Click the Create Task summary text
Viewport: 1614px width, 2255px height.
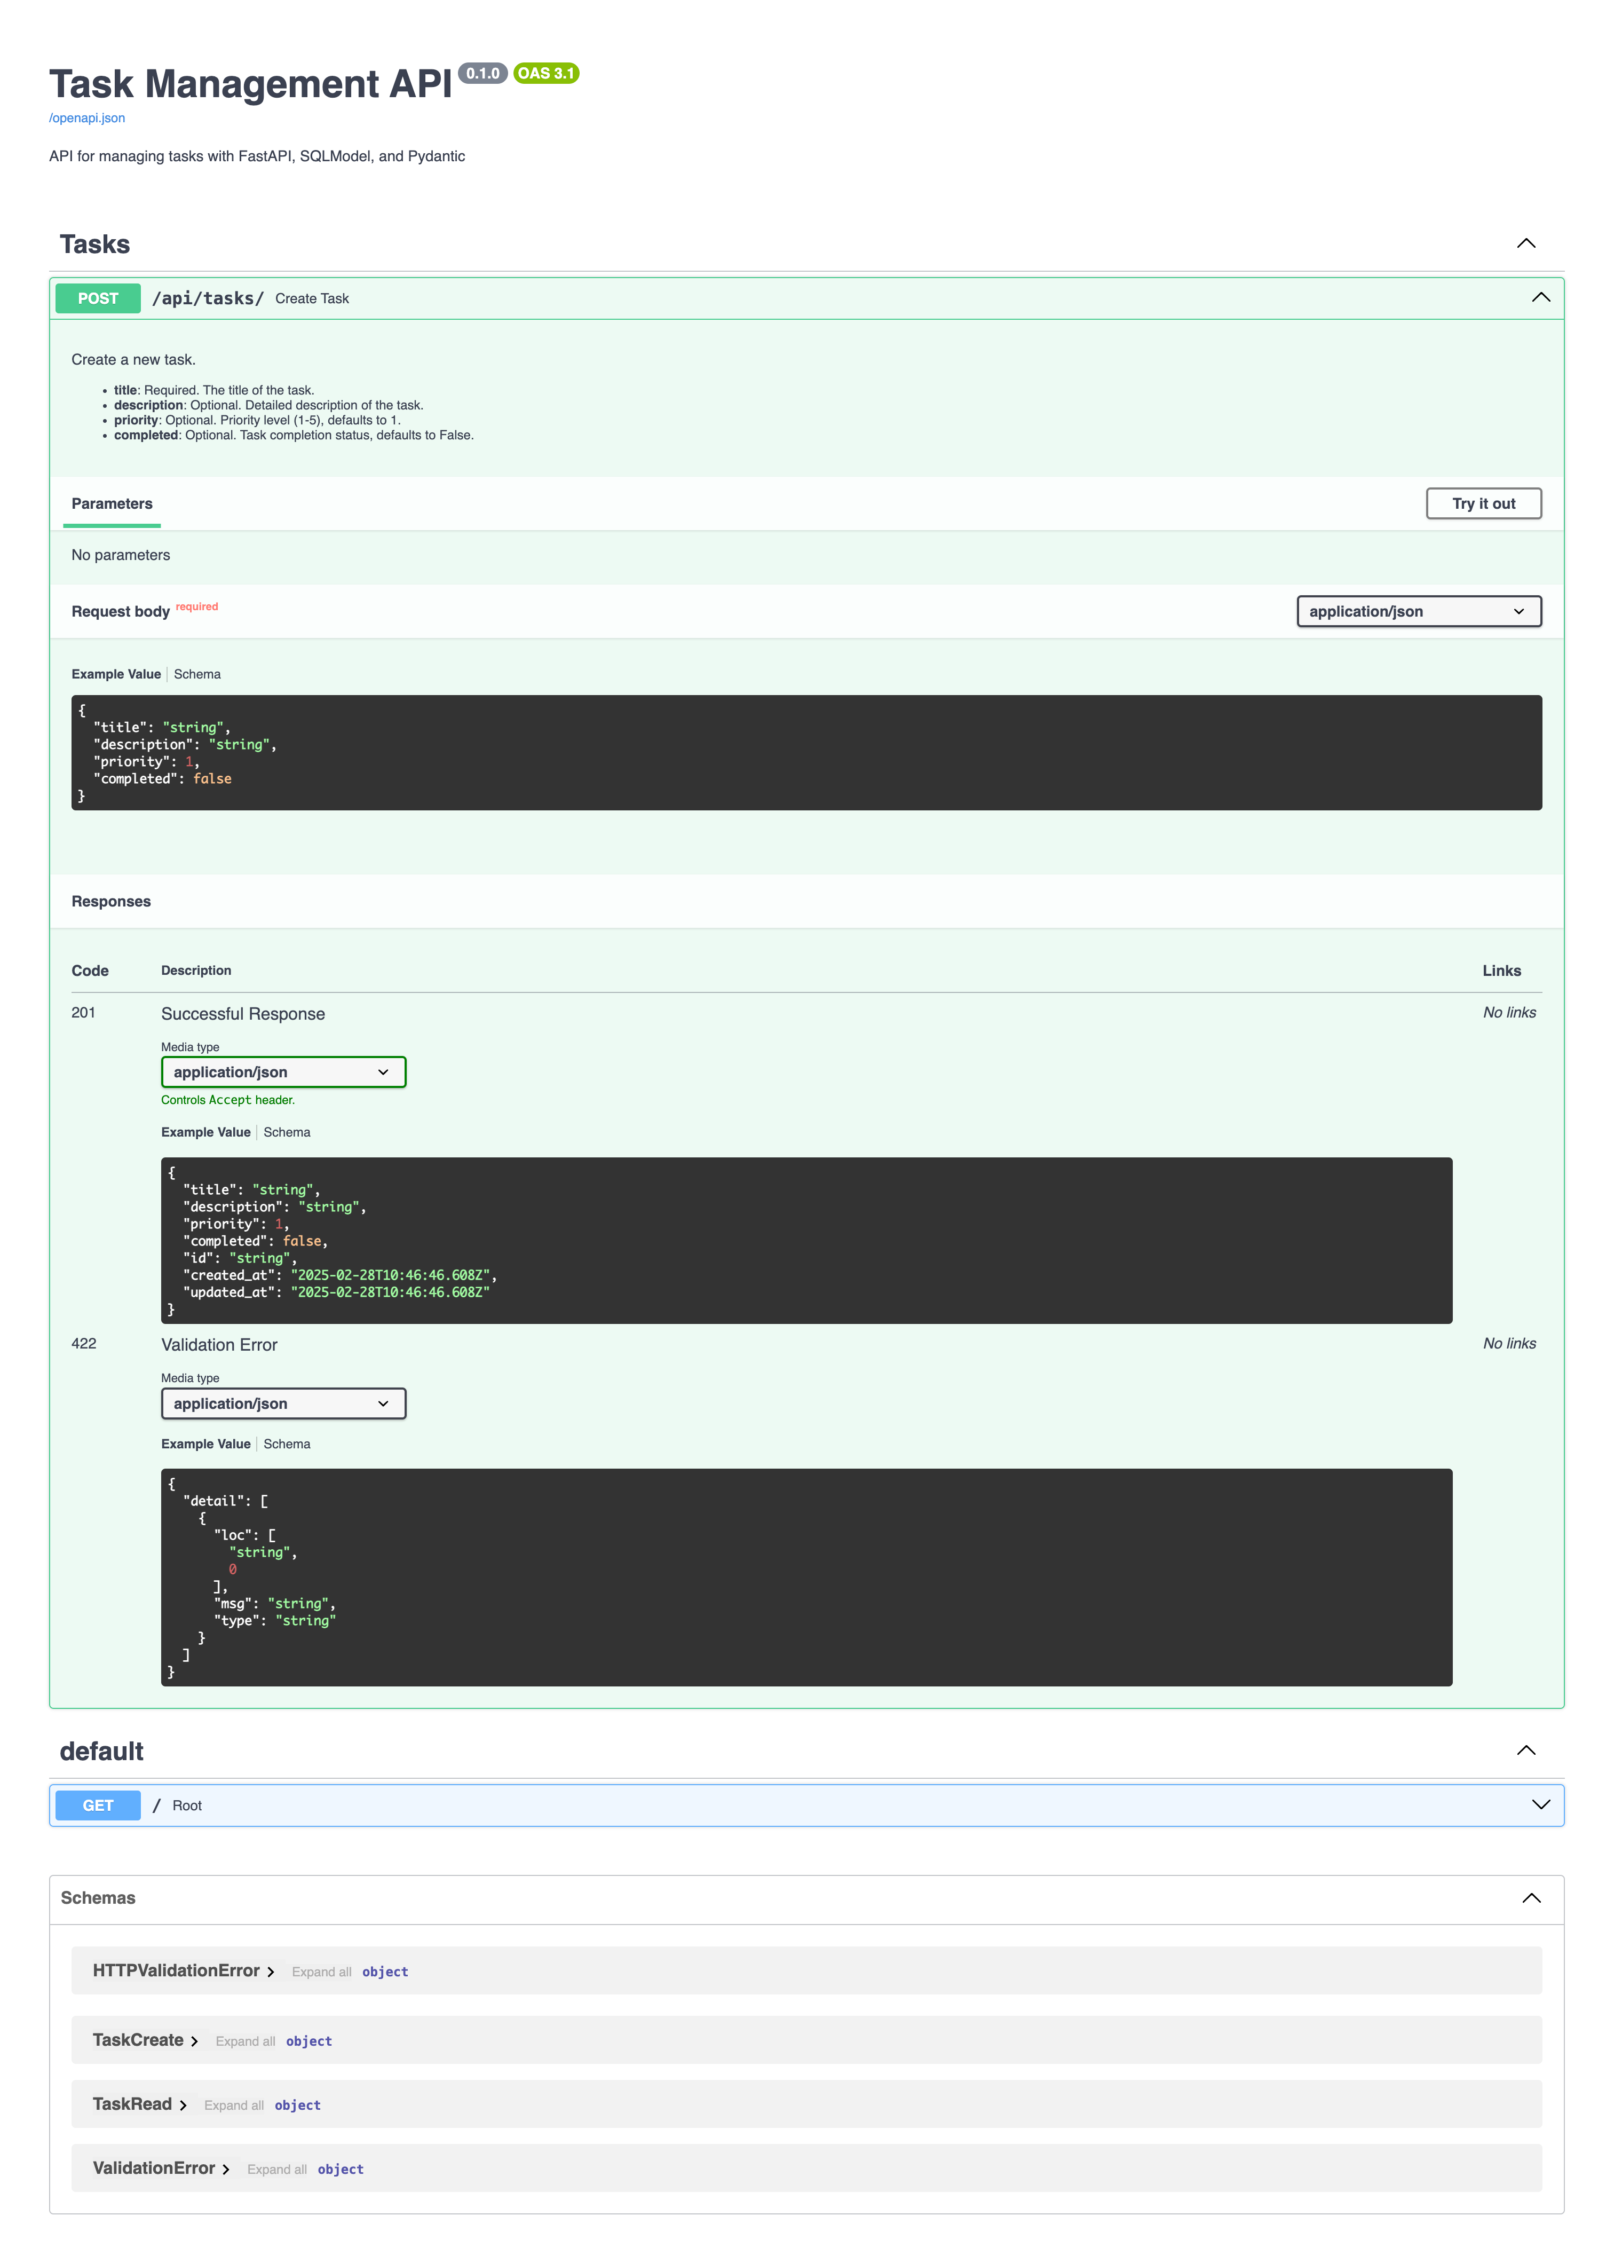312,298
